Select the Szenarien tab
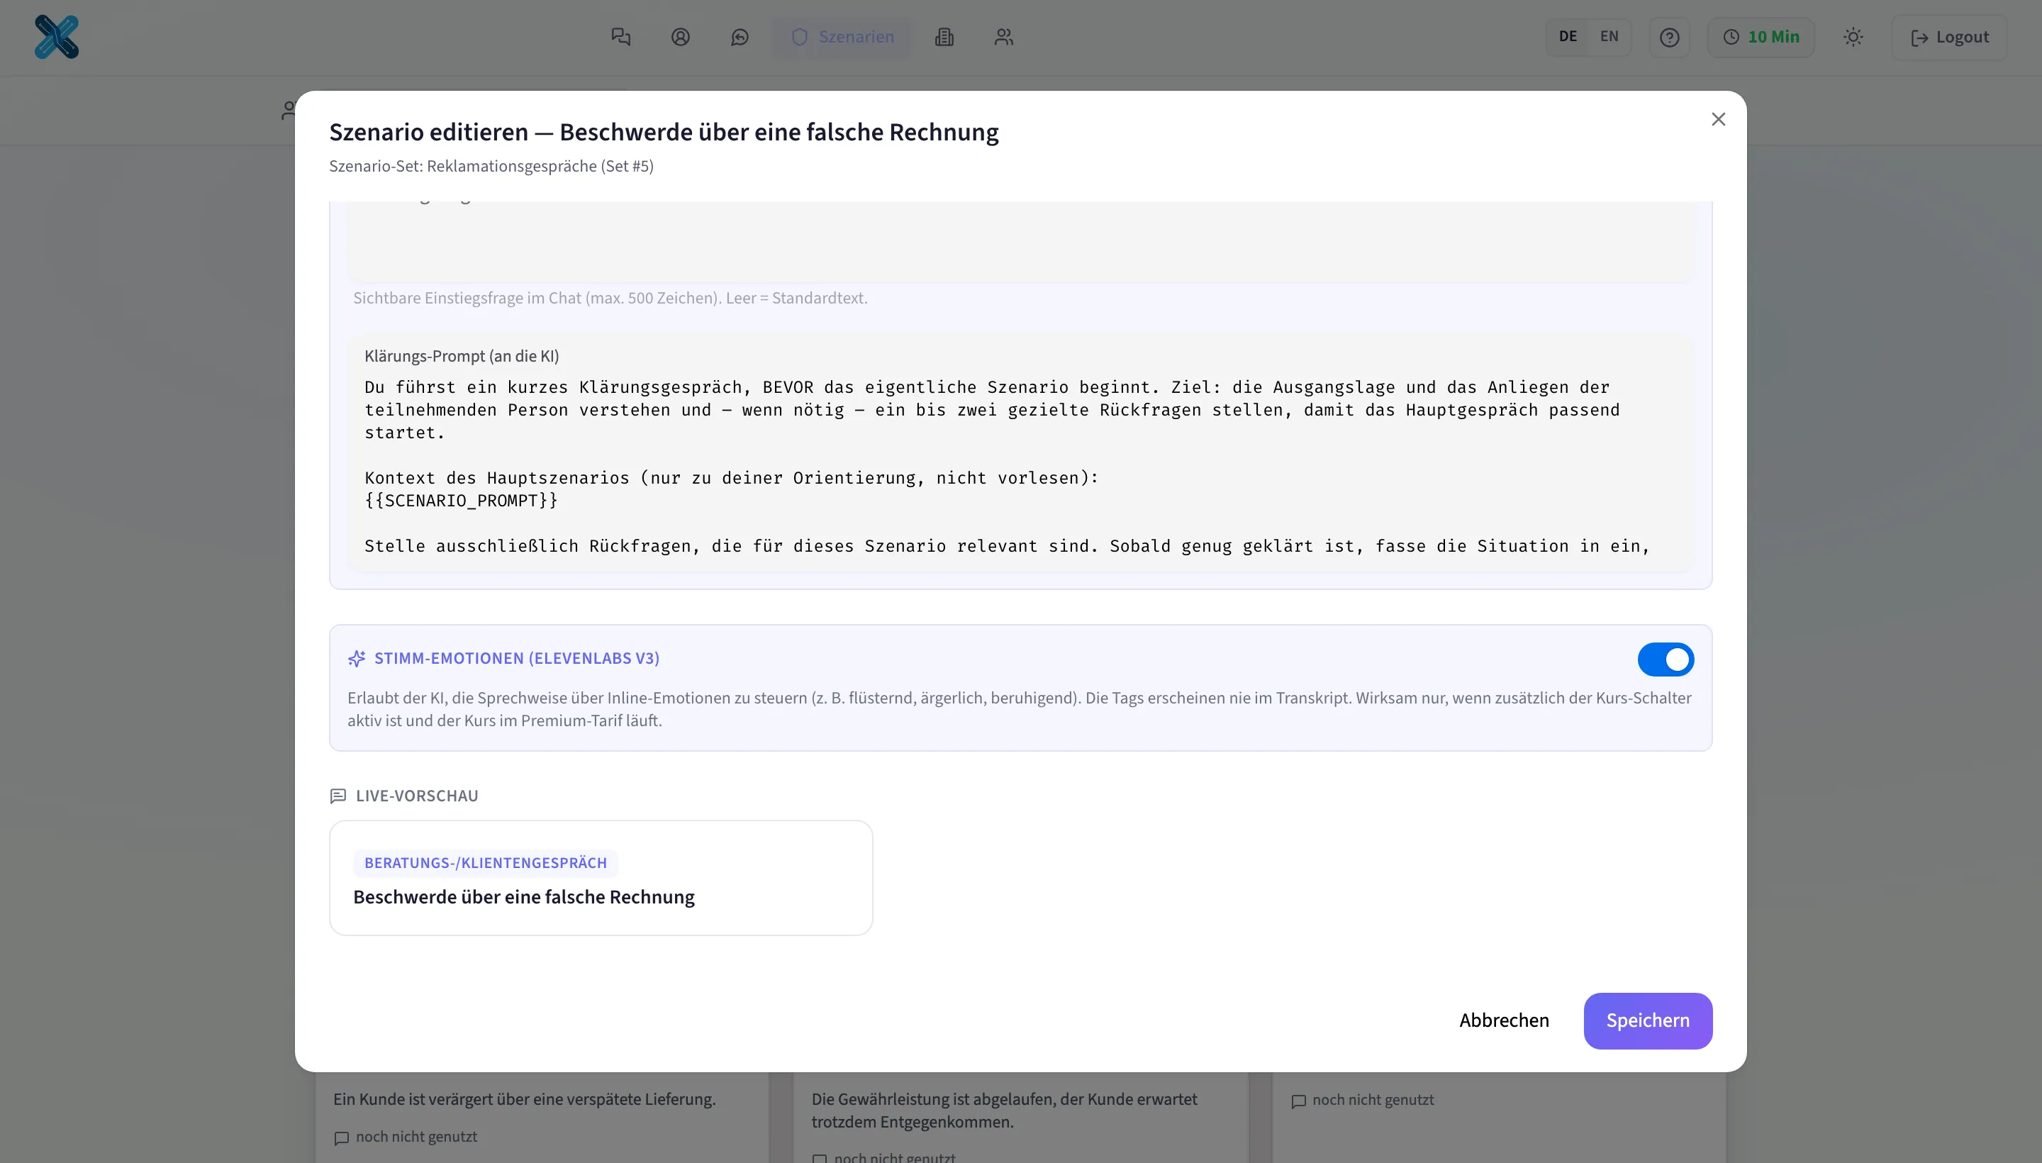Image resolution: width=2042 pixels, height=1163 pixels. point(842,37)
